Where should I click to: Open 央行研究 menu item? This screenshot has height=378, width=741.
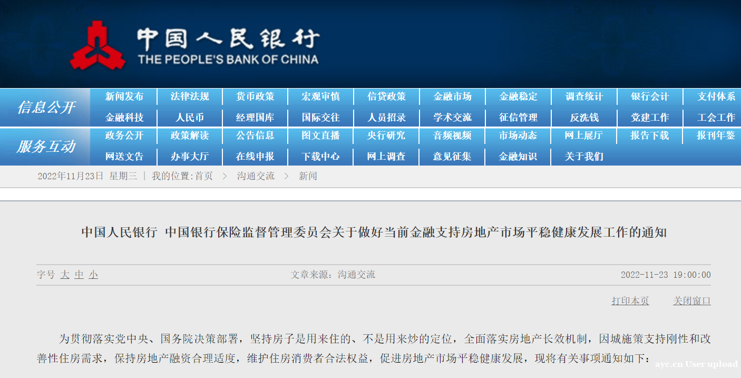tap(387, 135)
